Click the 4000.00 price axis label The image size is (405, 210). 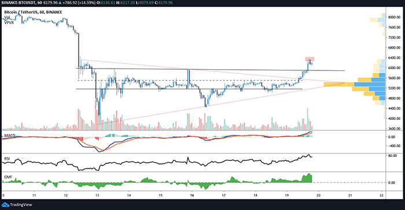point(394,118)
